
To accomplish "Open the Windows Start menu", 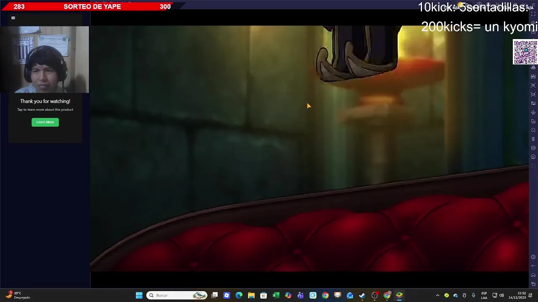I will pos(139,295).
